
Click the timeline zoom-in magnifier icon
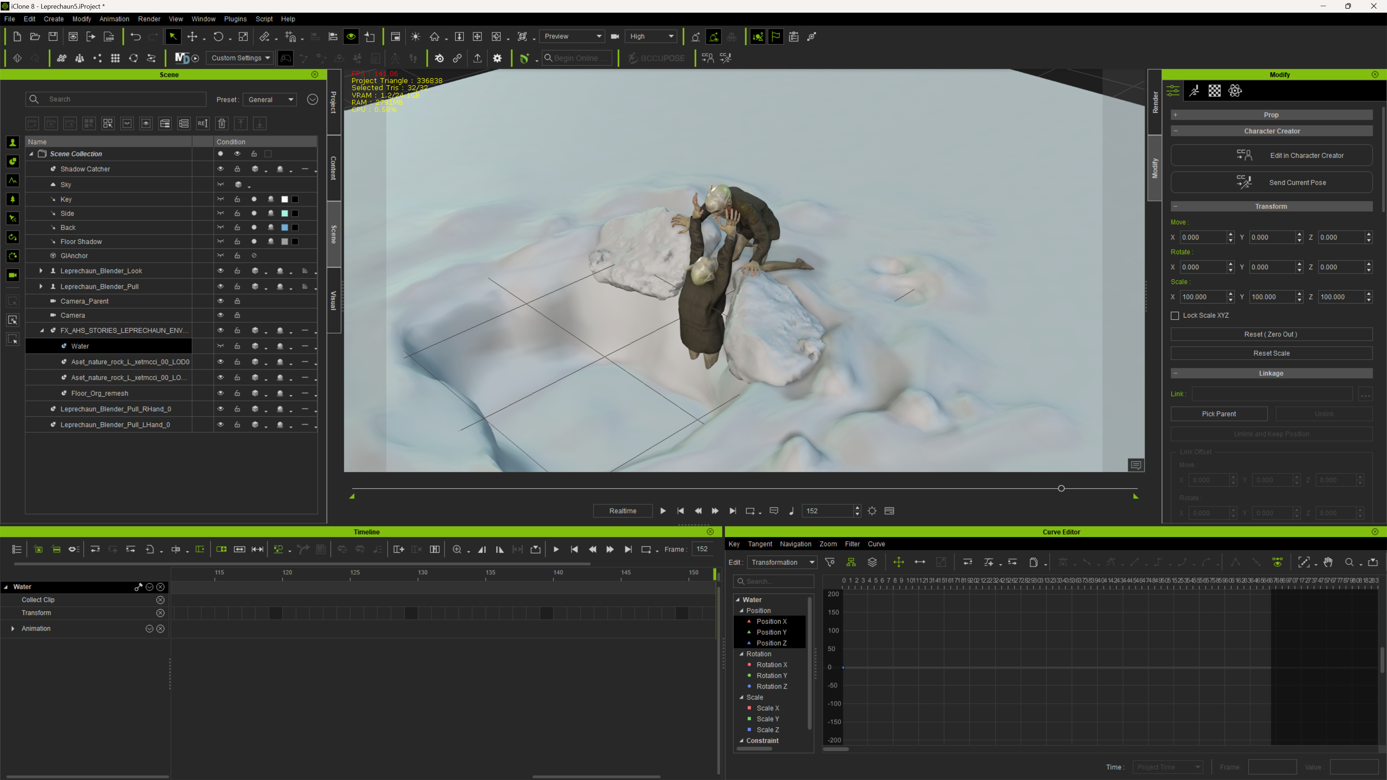(457, 549)
